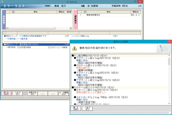Open ヘルプ (F1) in the 薬剤チェック結果 dialog

pyautogui.click(x=87, y=108)
